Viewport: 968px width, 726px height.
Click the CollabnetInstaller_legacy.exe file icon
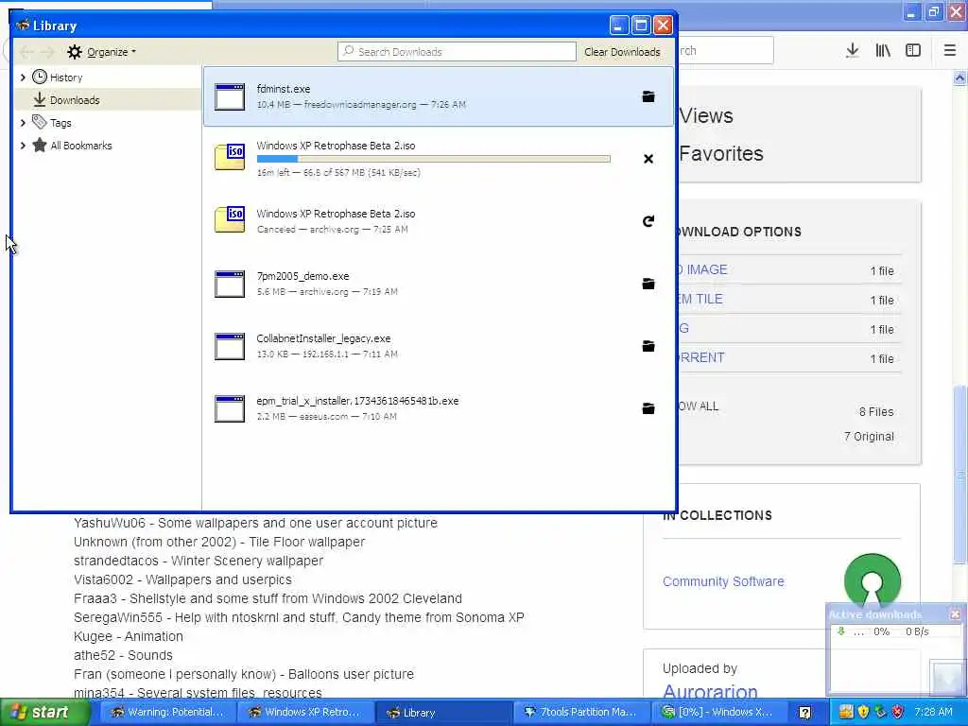230,346
